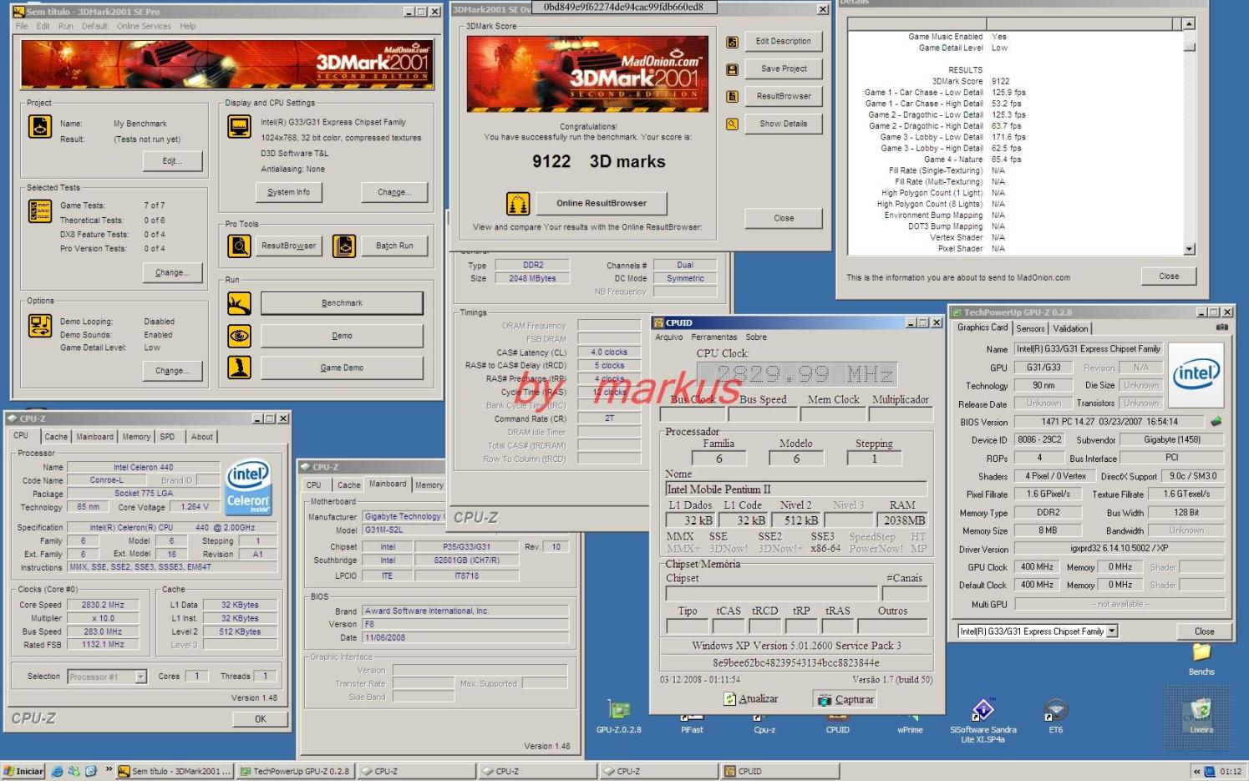Click Change button under Display settings
This screenshot has height=781, width=1249.
click(x=394, y=192)
